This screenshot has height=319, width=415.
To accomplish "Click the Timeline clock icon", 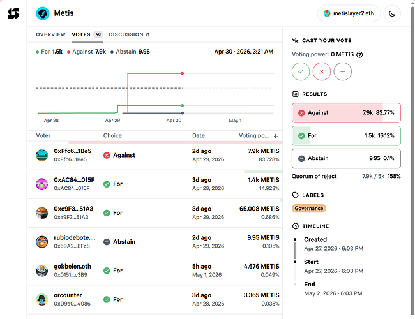I will coord(296,226).
